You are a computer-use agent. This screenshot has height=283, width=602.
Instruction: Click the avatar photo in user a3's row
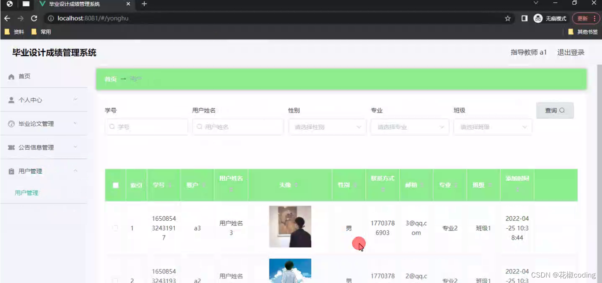tap(290, 227)
